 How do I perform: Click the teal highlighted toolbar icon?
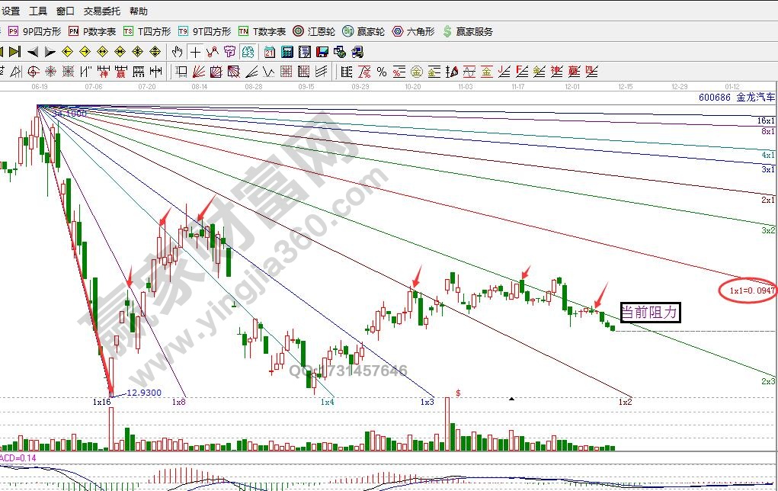click(x=248, y=52)
